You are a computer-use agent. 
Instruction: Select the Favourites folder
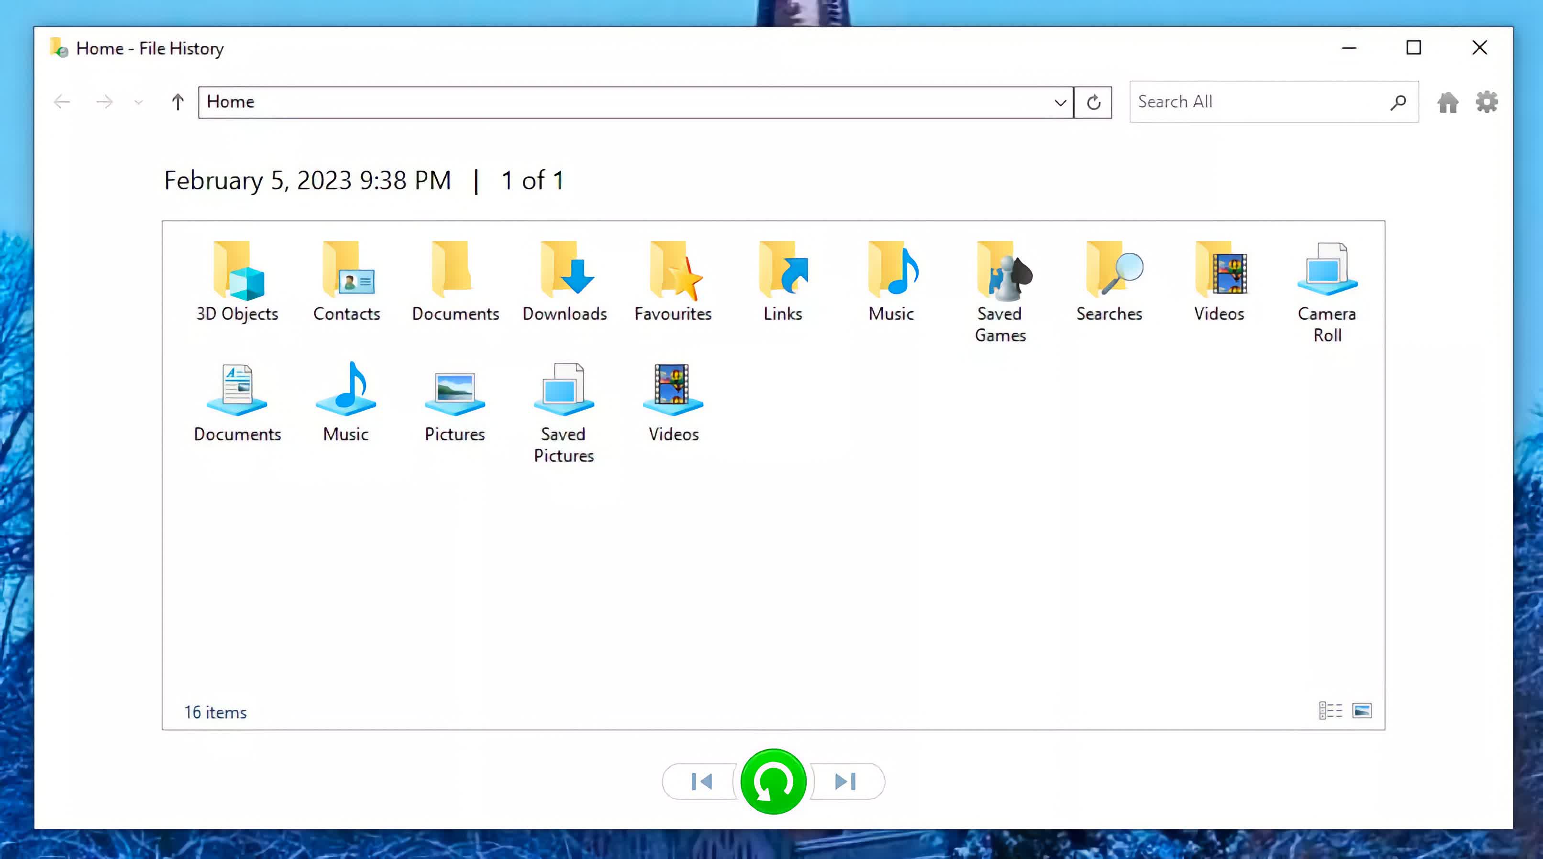pos(673,282)
